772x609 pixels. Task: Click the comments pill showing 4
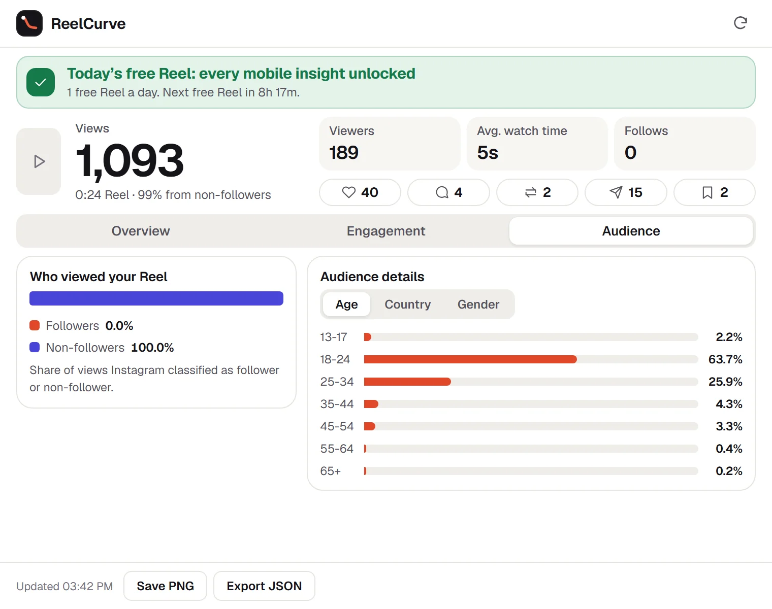tap(448, 192)
